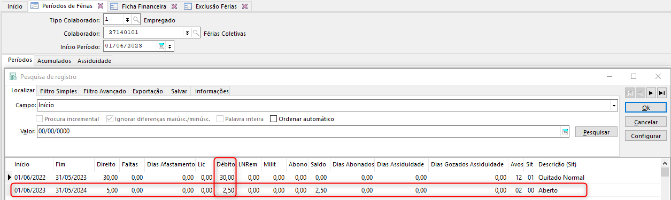Maximize the Pesquisa de registro window
This screenshot has height=200, width=671.
coord(634,77)
